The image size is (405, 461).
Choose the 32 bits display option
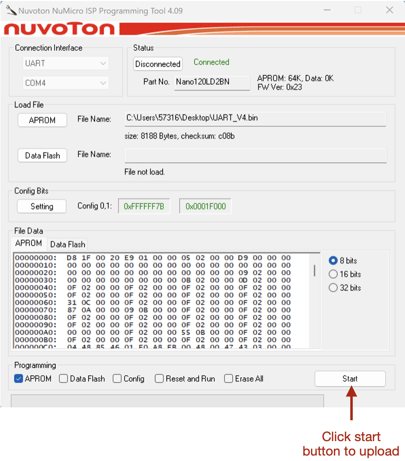tap(333, 288)
